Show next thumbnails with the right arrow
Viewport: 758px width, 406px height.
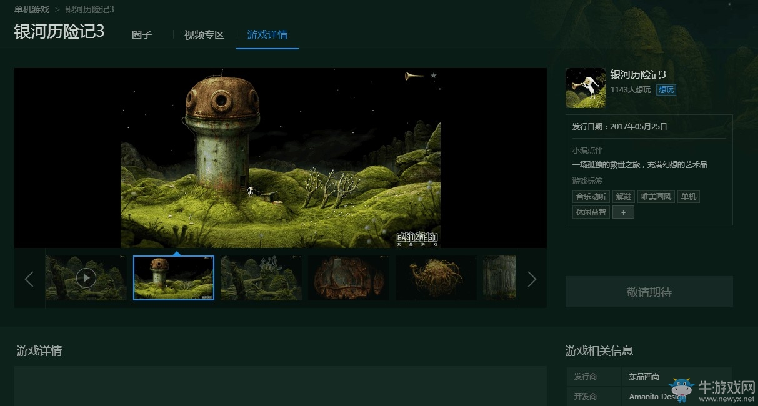coord(532,279)
